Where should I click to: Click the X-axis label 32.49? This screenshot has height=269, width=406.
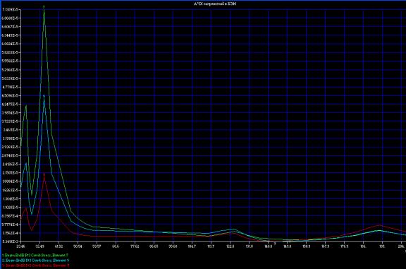[x=40, y=246]
